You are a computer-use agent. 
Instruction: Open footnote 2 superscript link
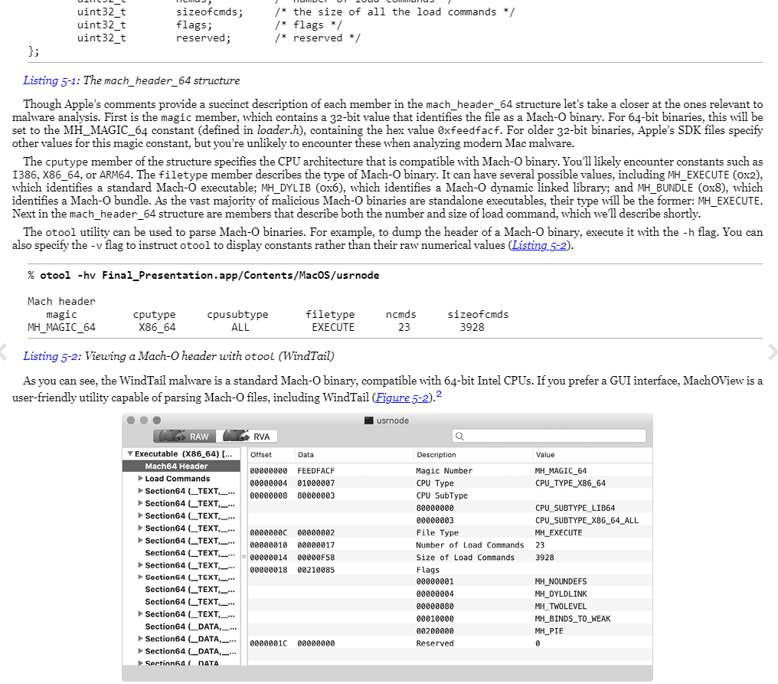pos(438,393)
